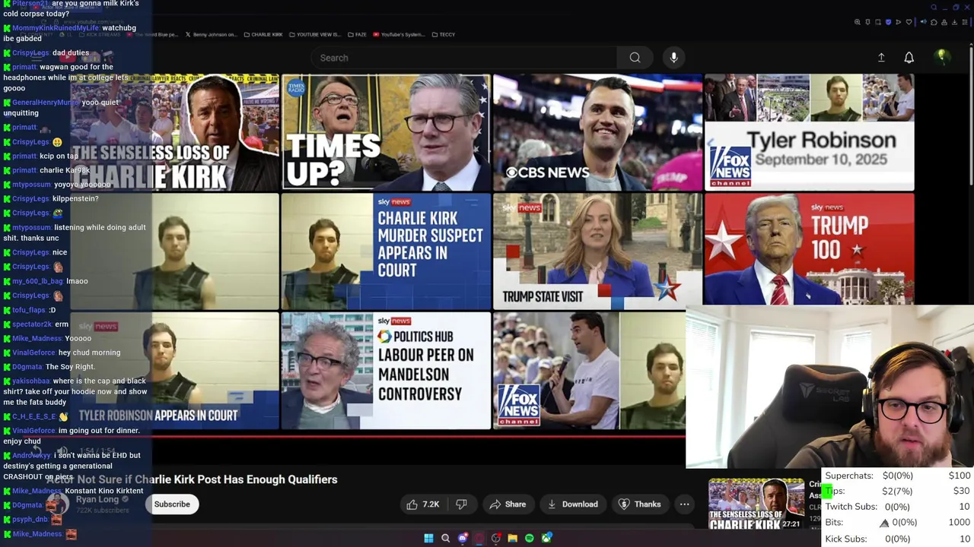The height and width of the screenshot is (547, 974).
Task: Open the YouTube's System... bookmark
Action: [399, 34]
